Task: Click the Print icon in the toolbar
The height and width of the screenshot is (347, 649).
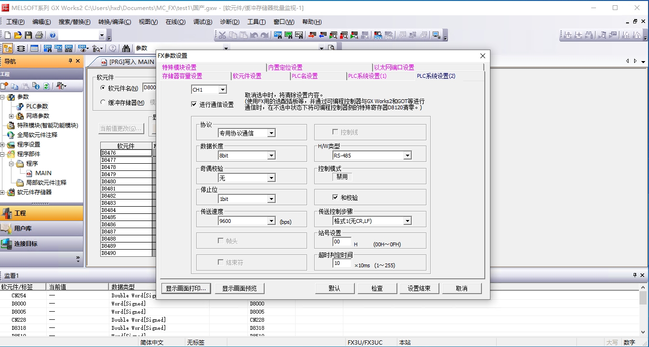Action: coord(39,35)
